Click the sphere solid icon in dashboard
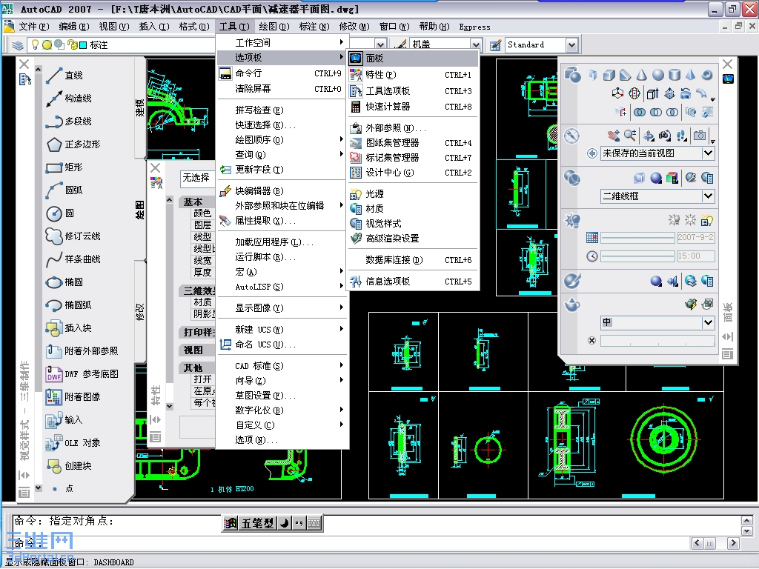Image resolution: width=759 pixels, height=569 pixels. (x=658, y=75)
